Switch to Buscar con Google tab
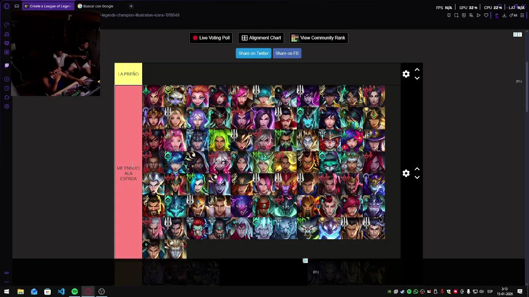529x297 pixels. click(98, 6)
